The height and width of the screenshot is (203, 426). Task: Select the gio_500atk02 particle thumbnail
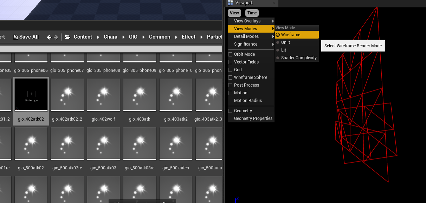31,143
